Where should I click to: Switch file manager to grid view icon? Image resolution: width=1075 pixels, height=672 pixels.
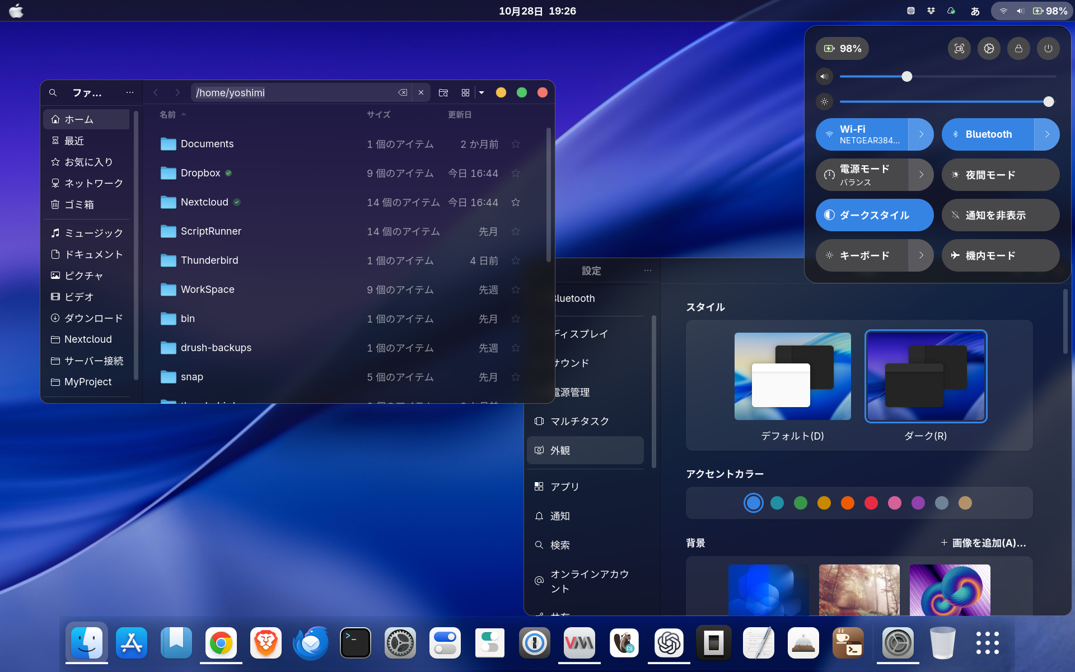(x=465, y=92)
